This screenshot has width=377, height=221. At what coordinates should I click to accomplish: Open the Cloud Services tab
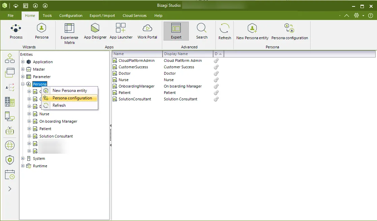point(135,16)
